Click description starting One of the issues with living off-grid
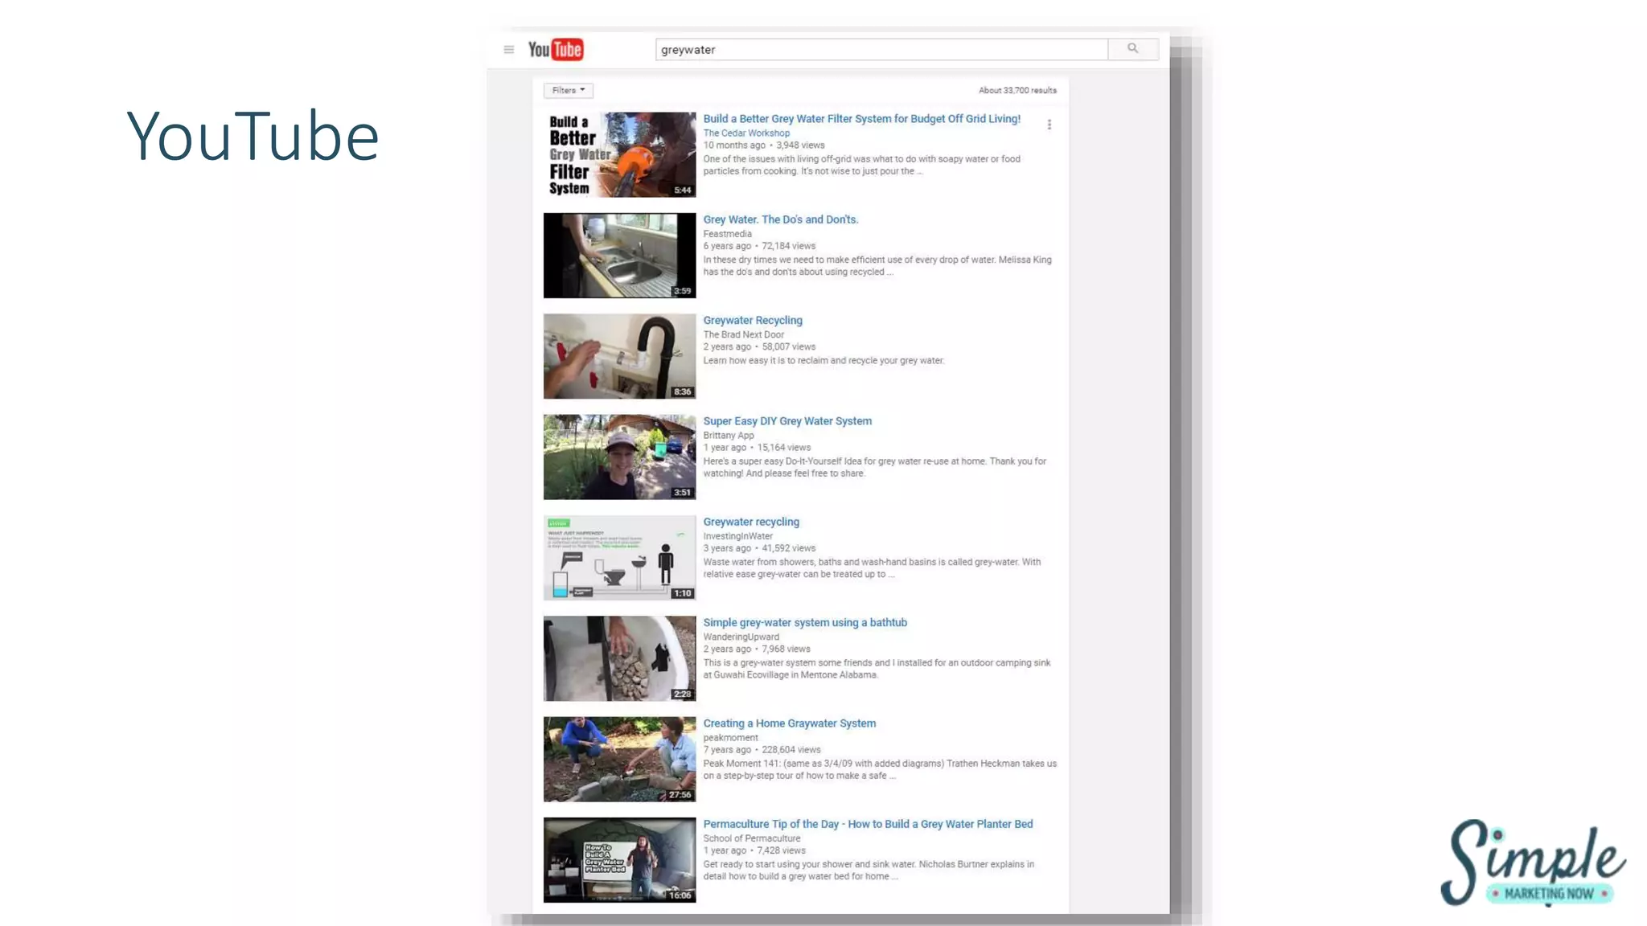The image size is (1647, 926). coord(862,165)
